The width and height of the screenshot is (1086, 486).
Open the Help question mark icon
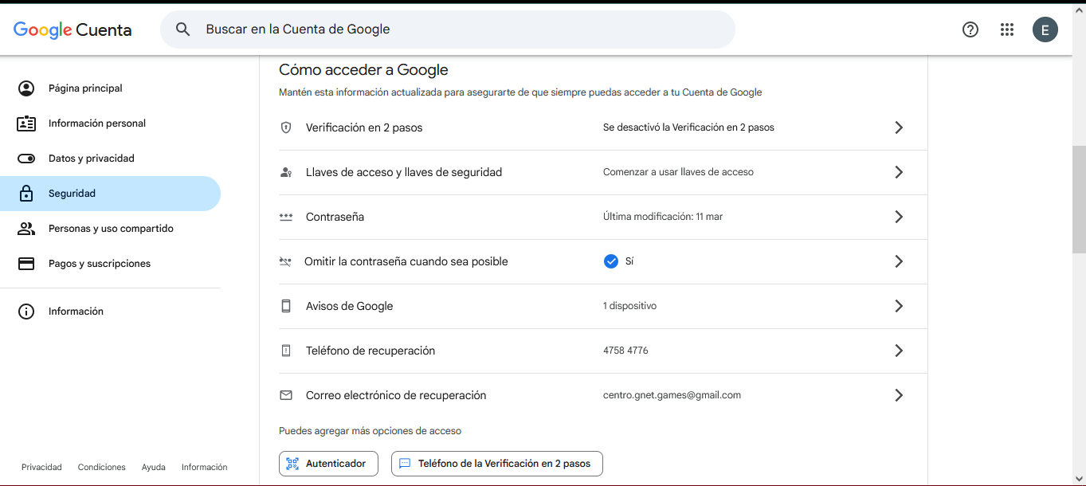[x=970, y=29]
